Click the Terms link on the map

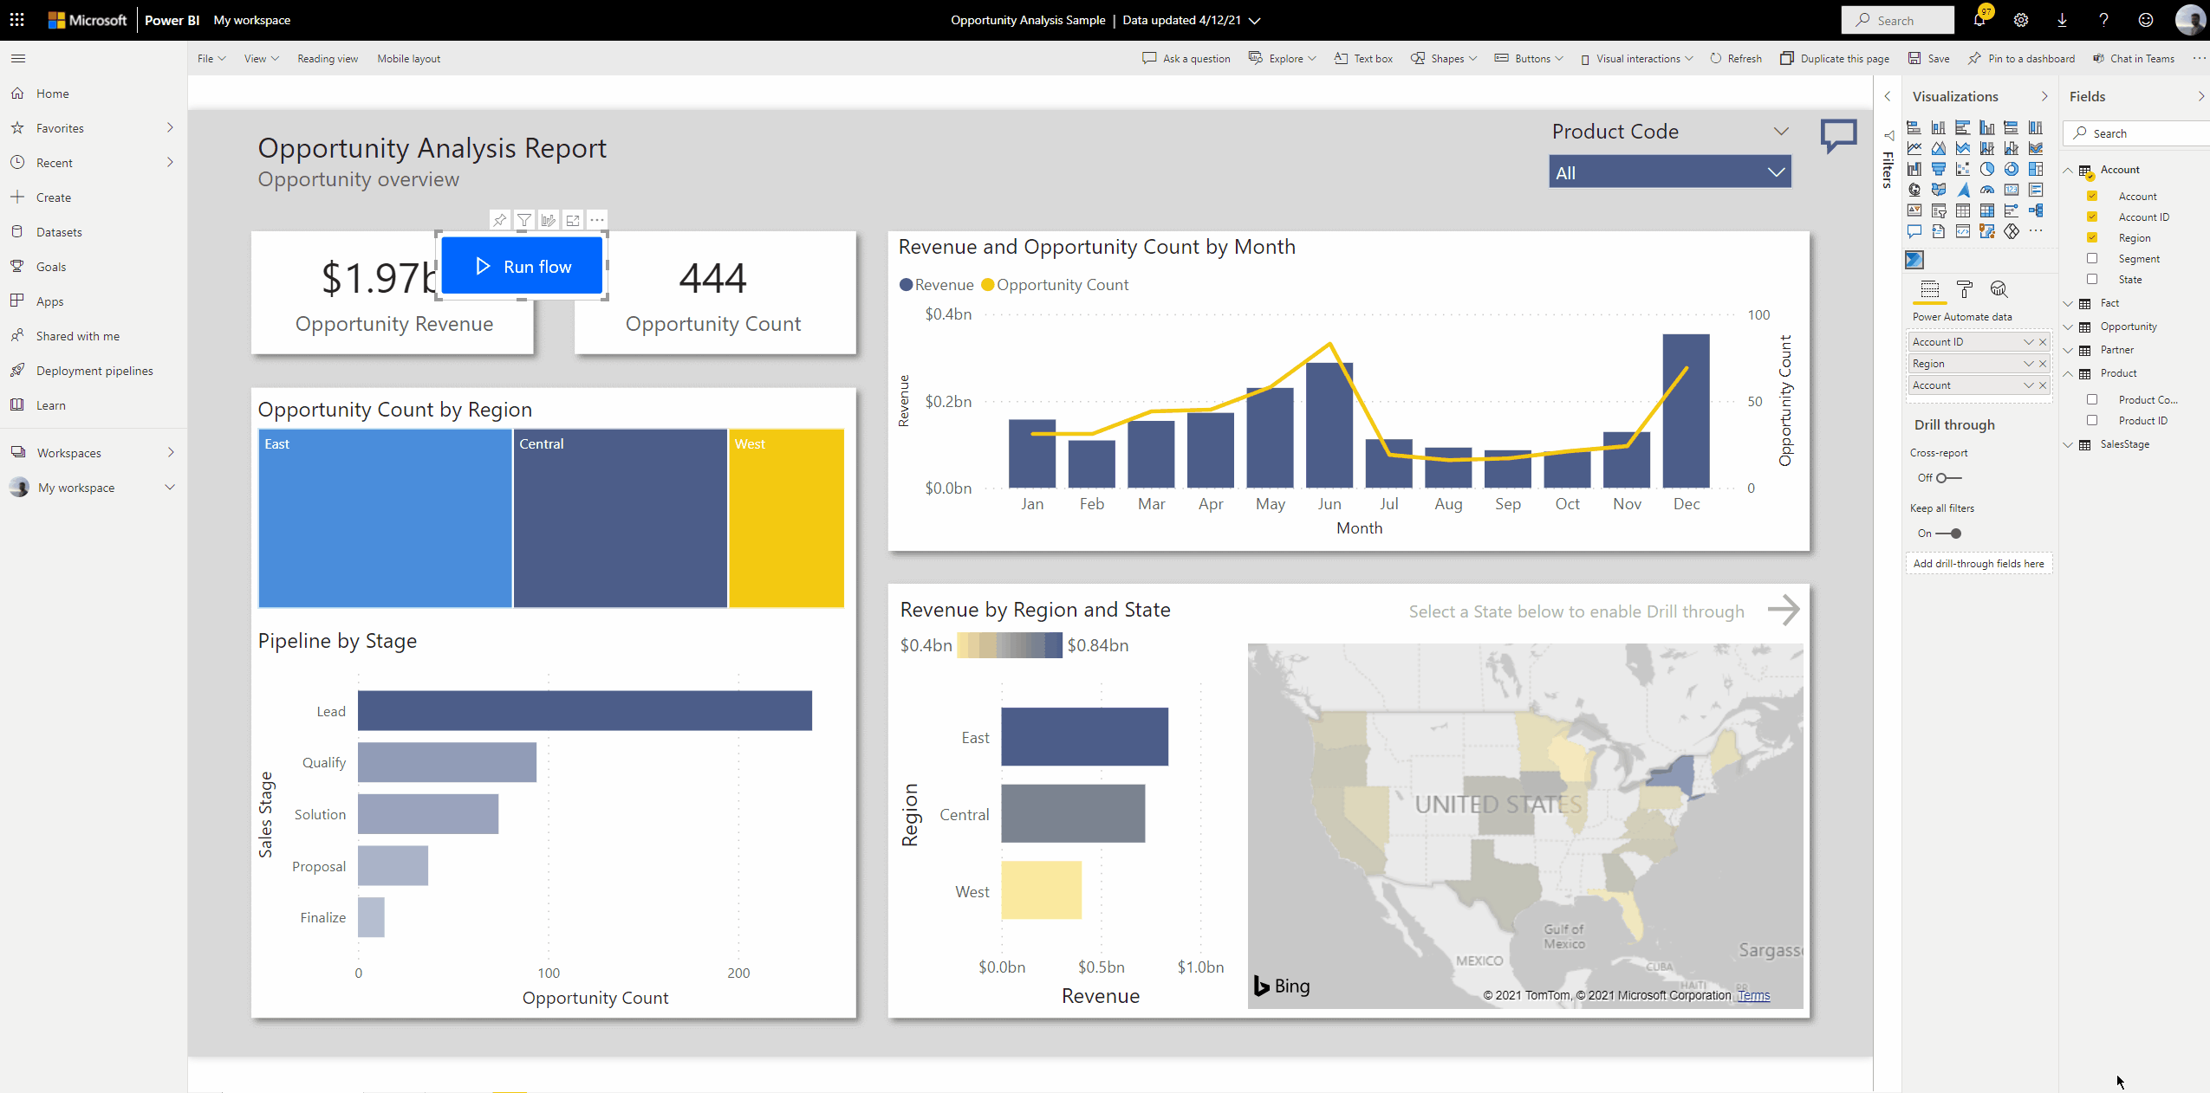pyautogui.click(x=1753, y=996)
